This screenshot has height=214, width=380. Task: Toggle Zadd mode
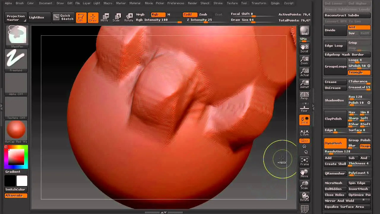[x=190, y=15]
